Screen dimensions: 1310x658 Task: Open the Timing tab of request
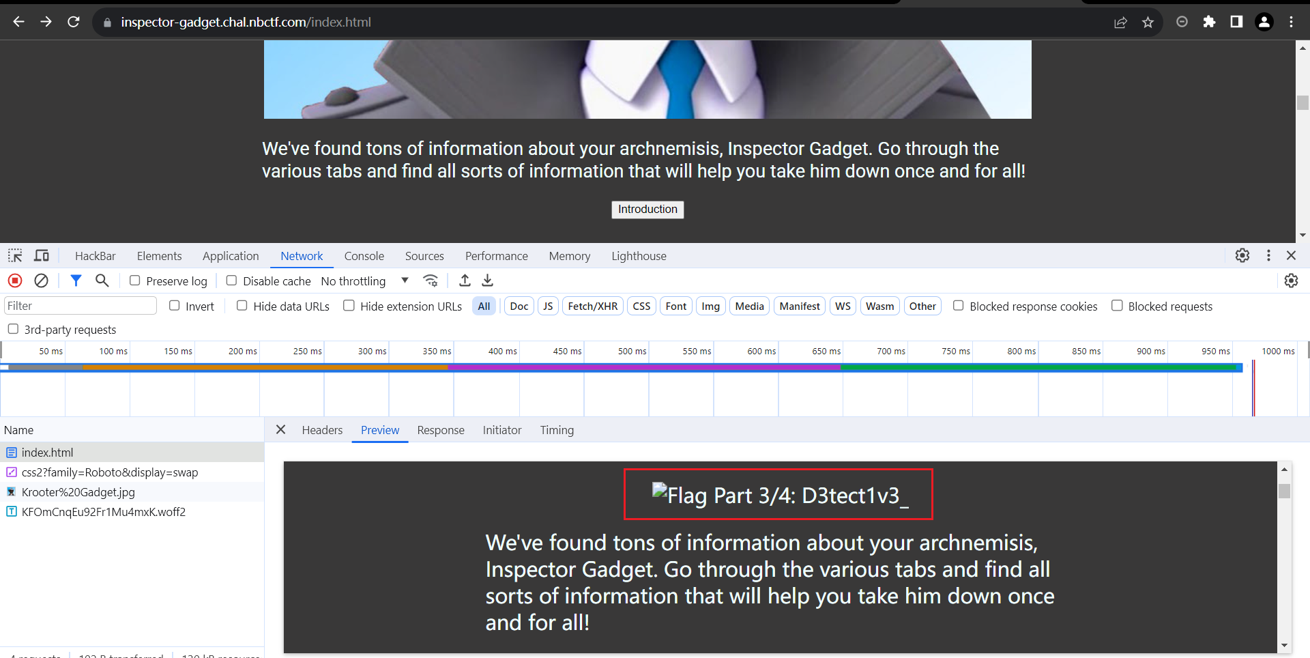pyautogui.click(x=557, y=430)
